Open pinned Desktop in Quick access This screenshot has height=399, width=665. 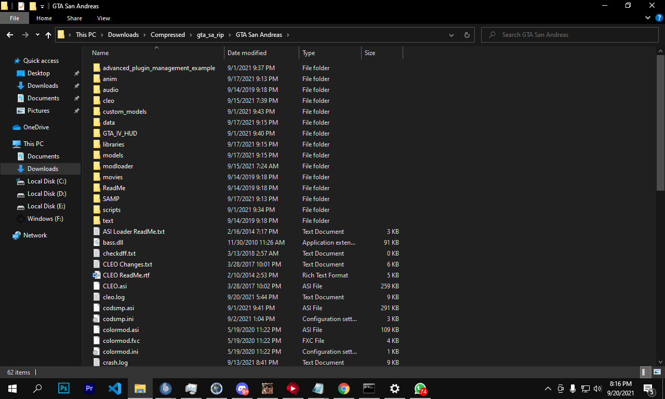pyautogui.click(x=38, y=73)
